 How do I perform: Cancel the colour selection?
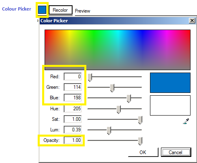[x=176, y=152]
